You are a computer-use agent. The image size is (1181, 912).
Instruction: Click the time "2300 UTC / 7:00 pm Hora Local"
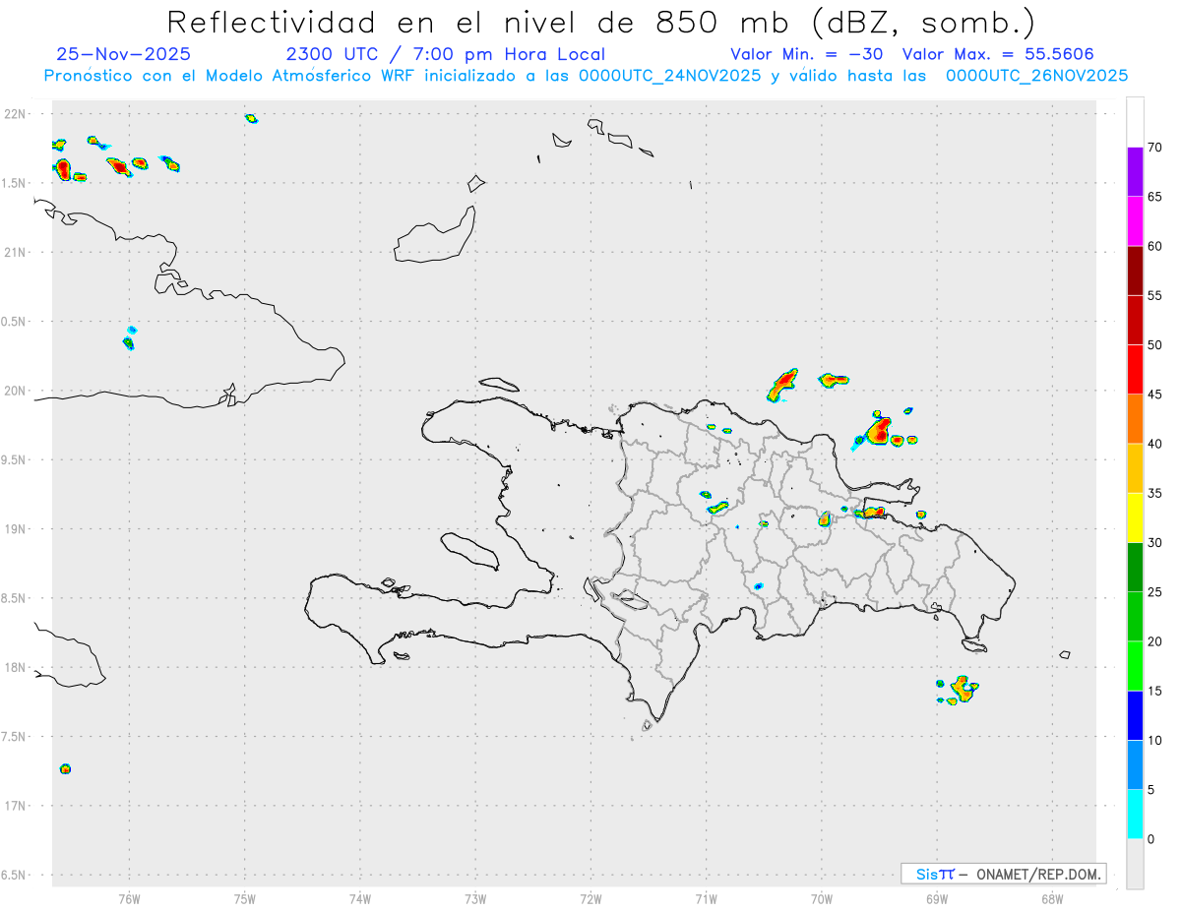pos(445,55)
